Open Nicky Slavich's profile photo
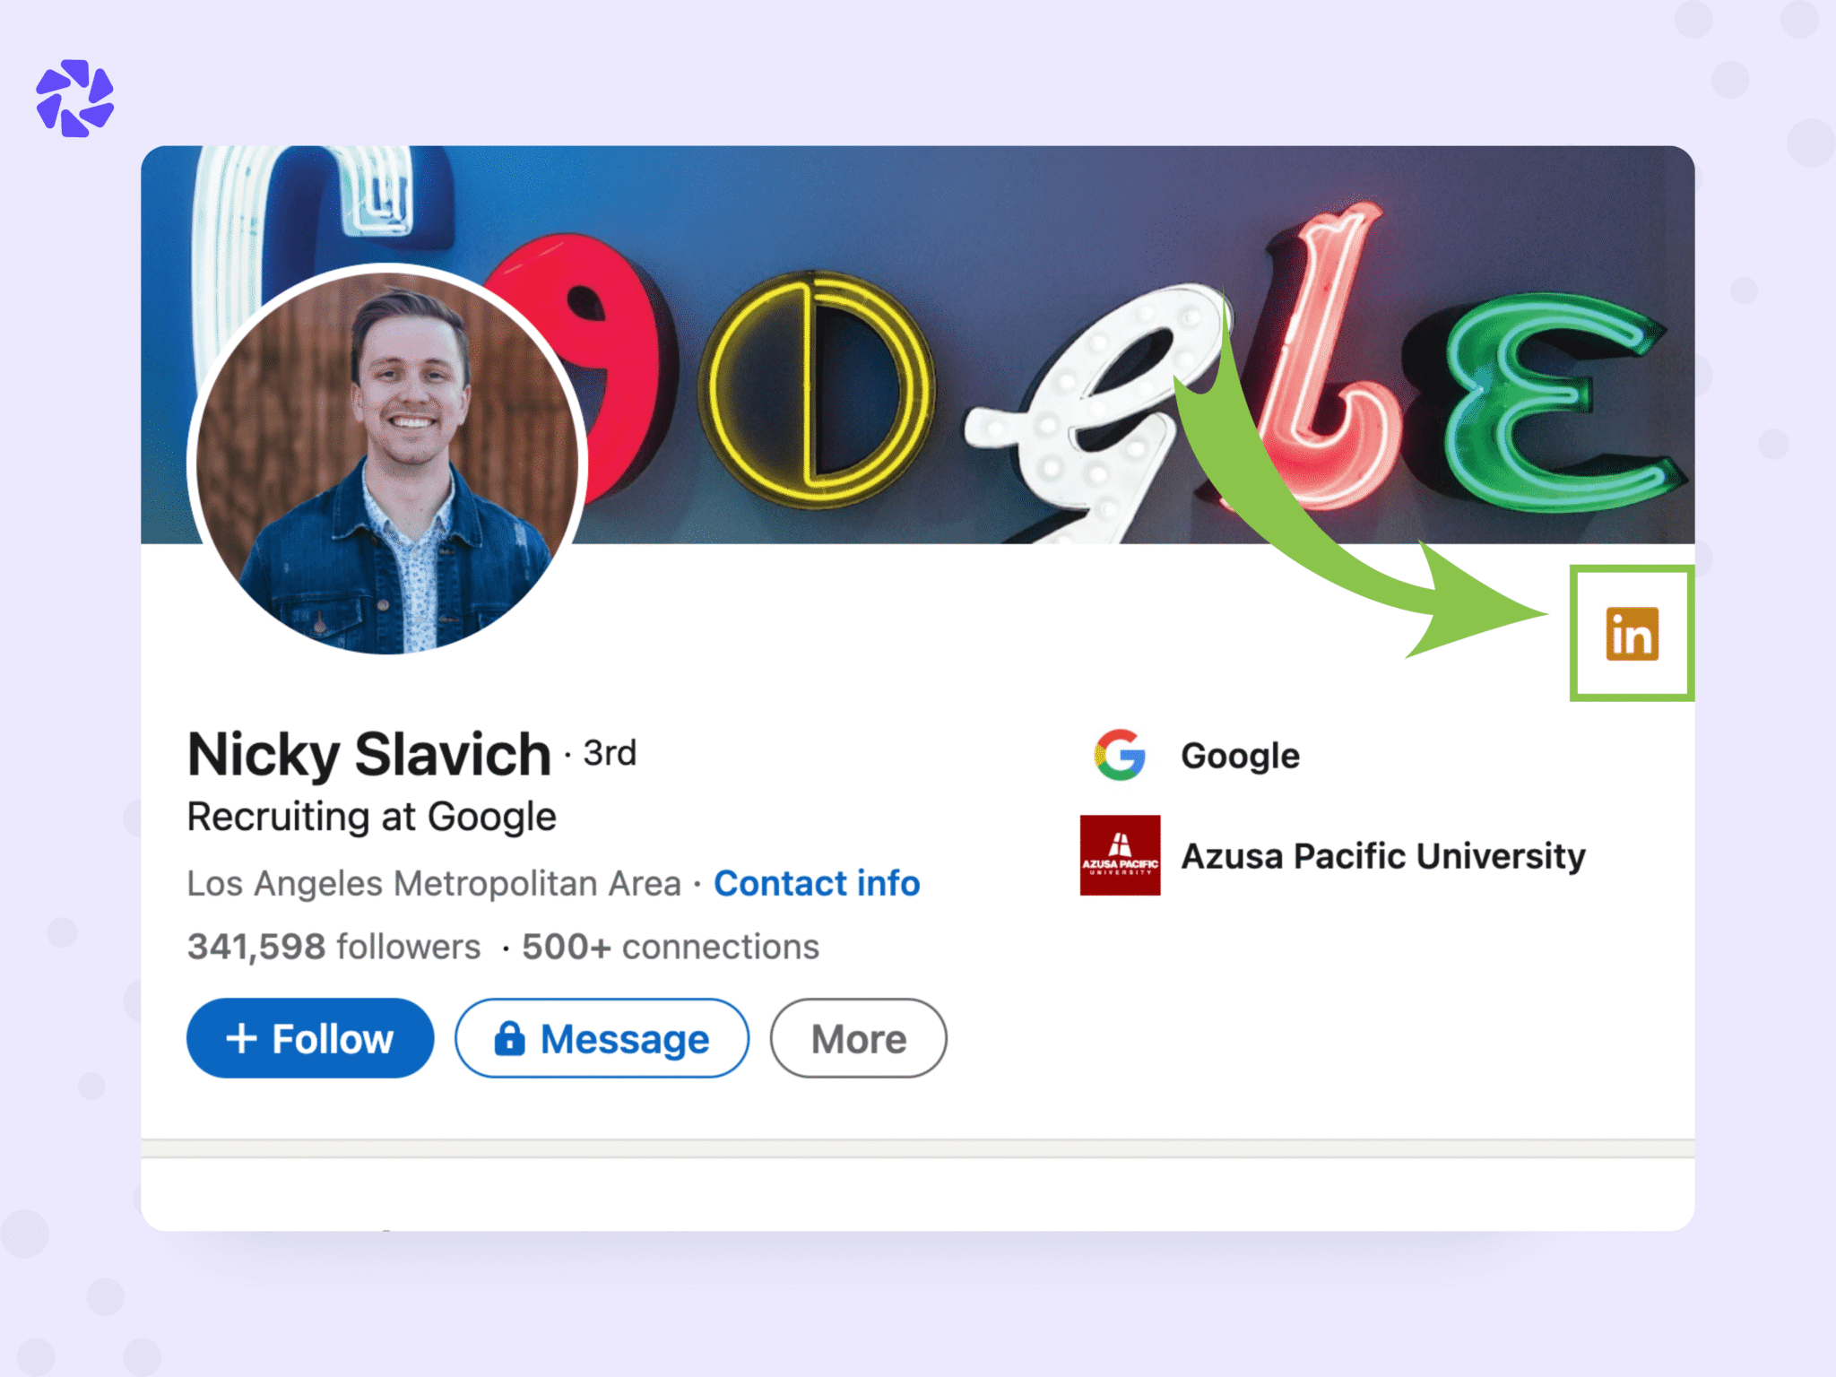1836x1377 pixels. coord(388,460)
